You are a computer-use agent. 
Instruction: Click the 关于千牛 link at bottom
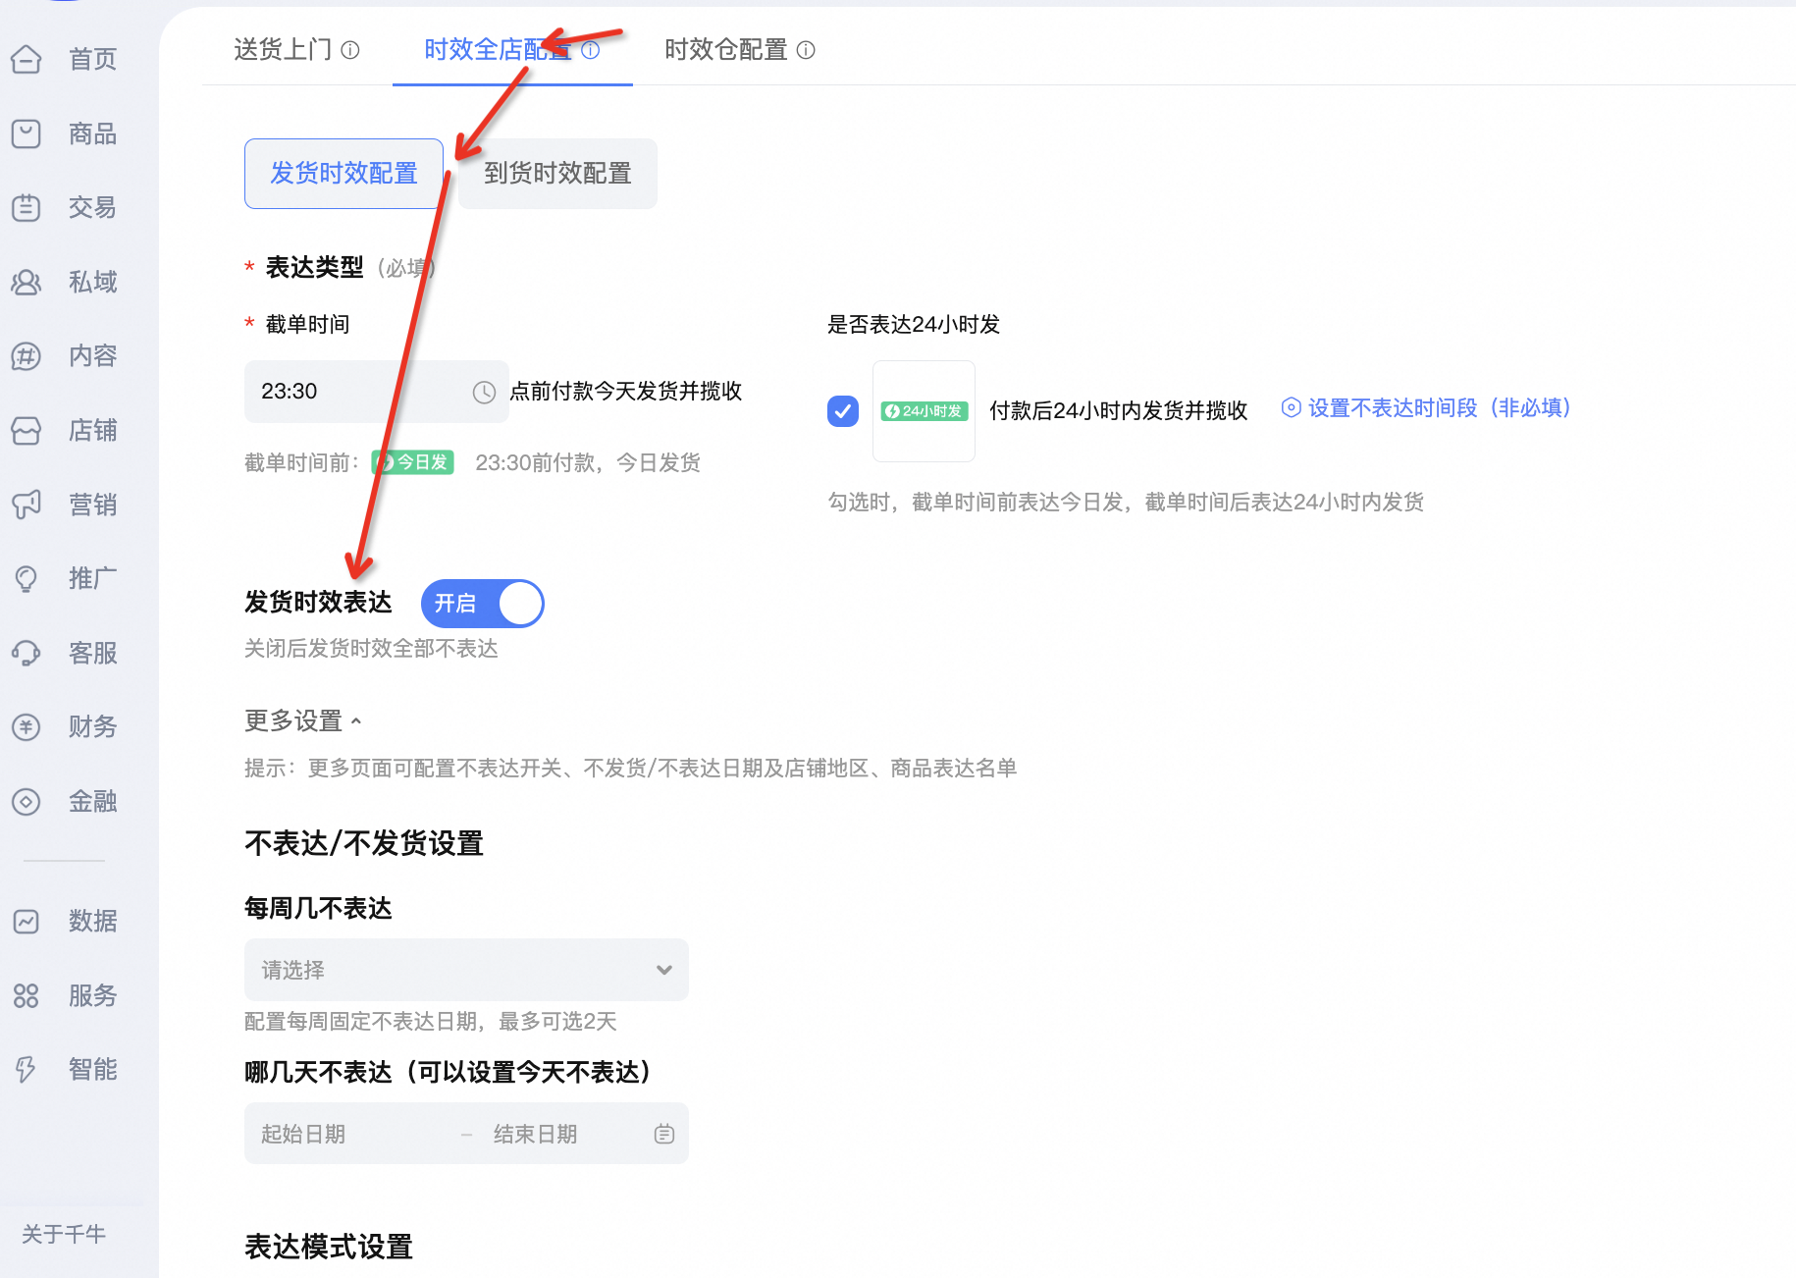(64, 1234)
